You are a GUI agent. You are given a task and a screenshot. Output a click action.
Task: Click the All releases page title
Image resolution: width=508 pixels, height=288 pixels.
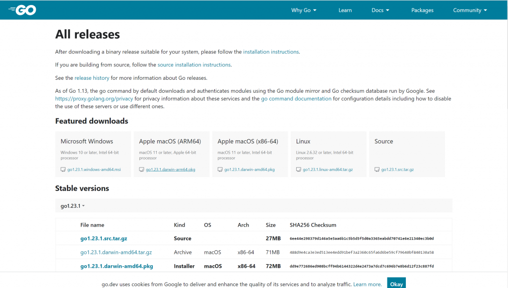click(87, 34)
